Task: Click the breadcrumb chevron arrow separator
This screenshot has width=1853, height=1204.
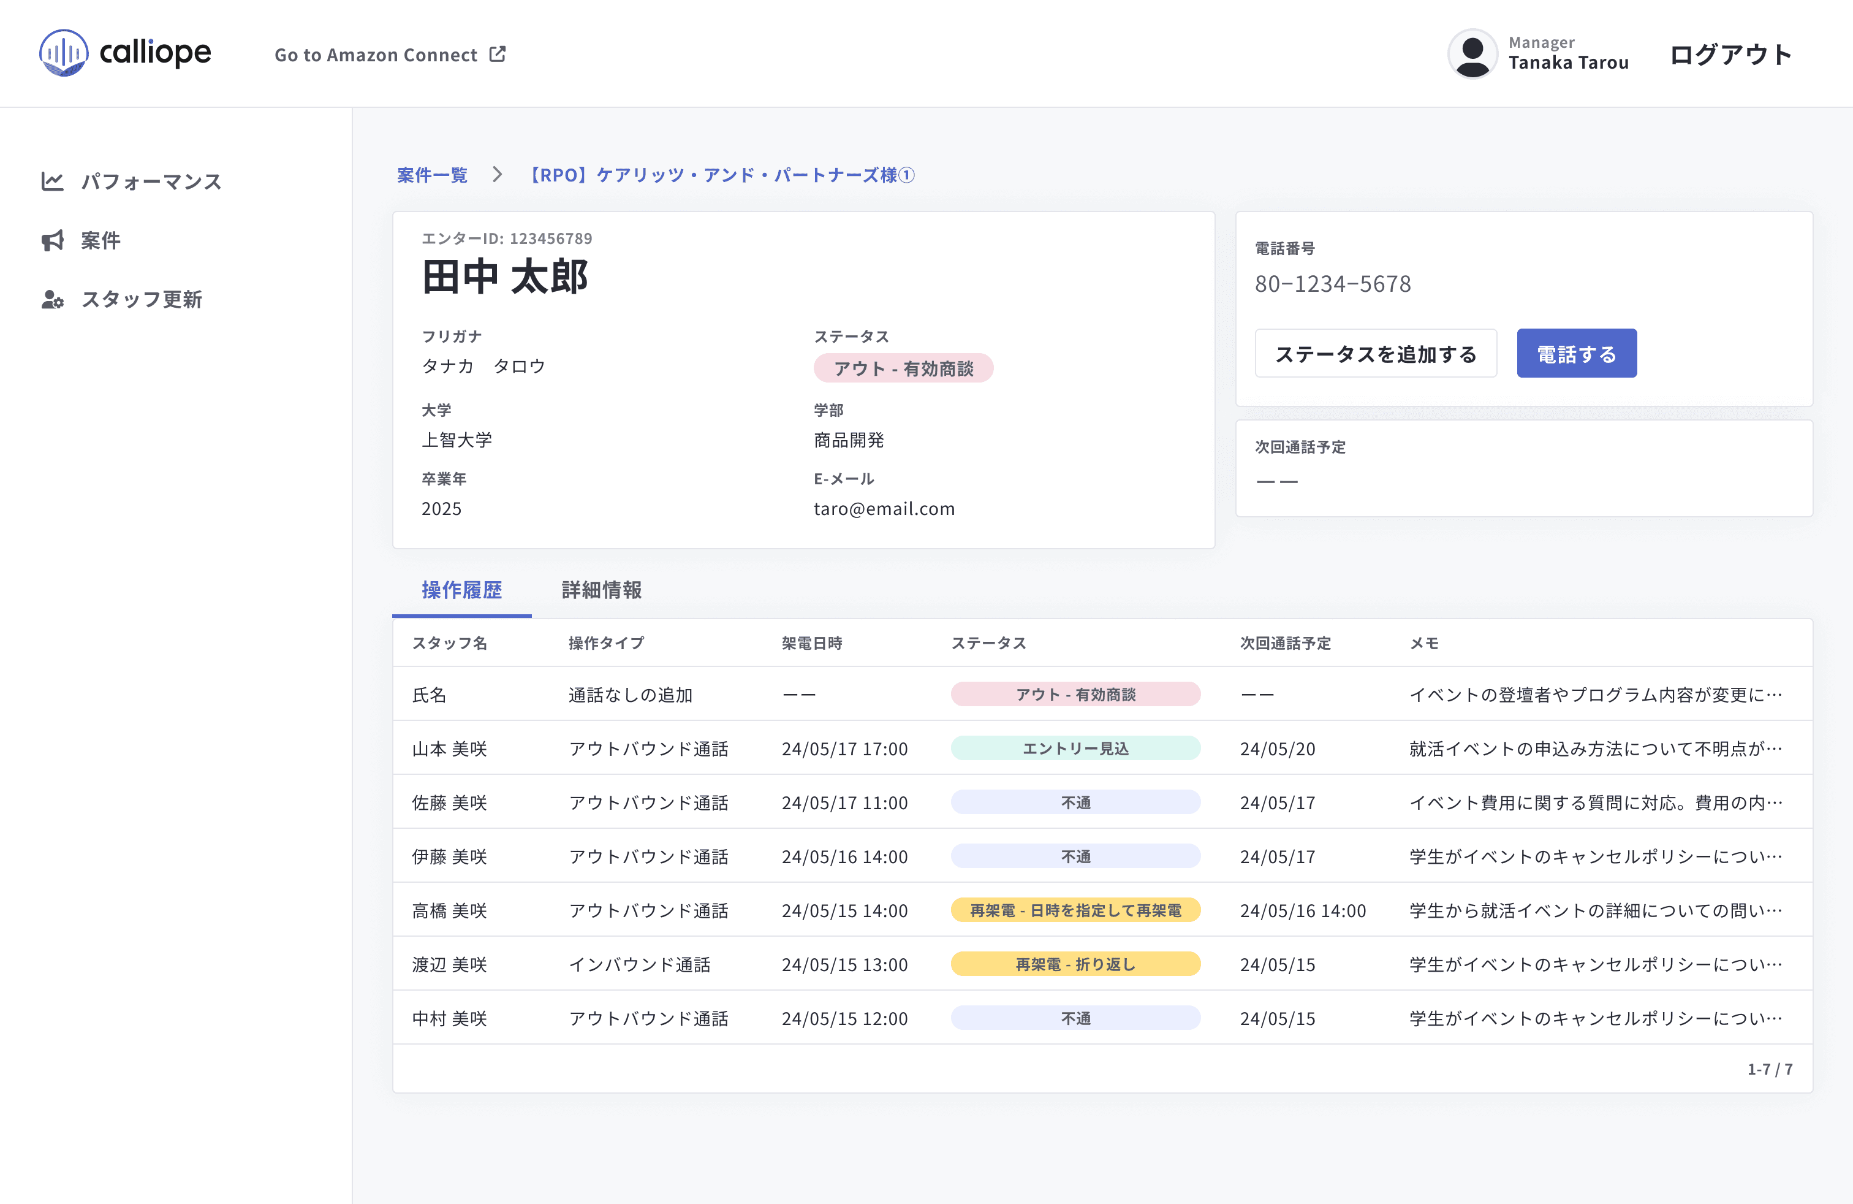Action: [498, 175]
